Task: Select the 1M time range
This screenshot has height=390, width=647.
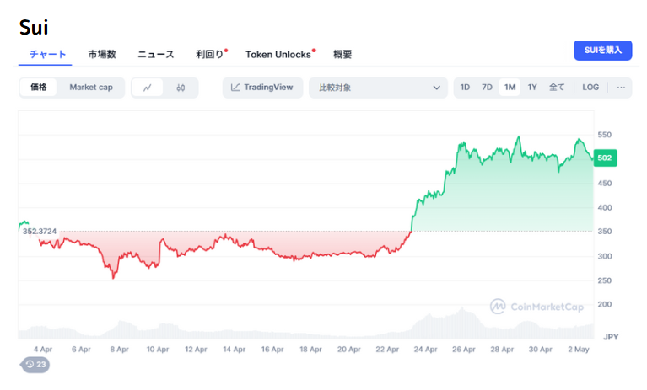Action: click(510, 88)
